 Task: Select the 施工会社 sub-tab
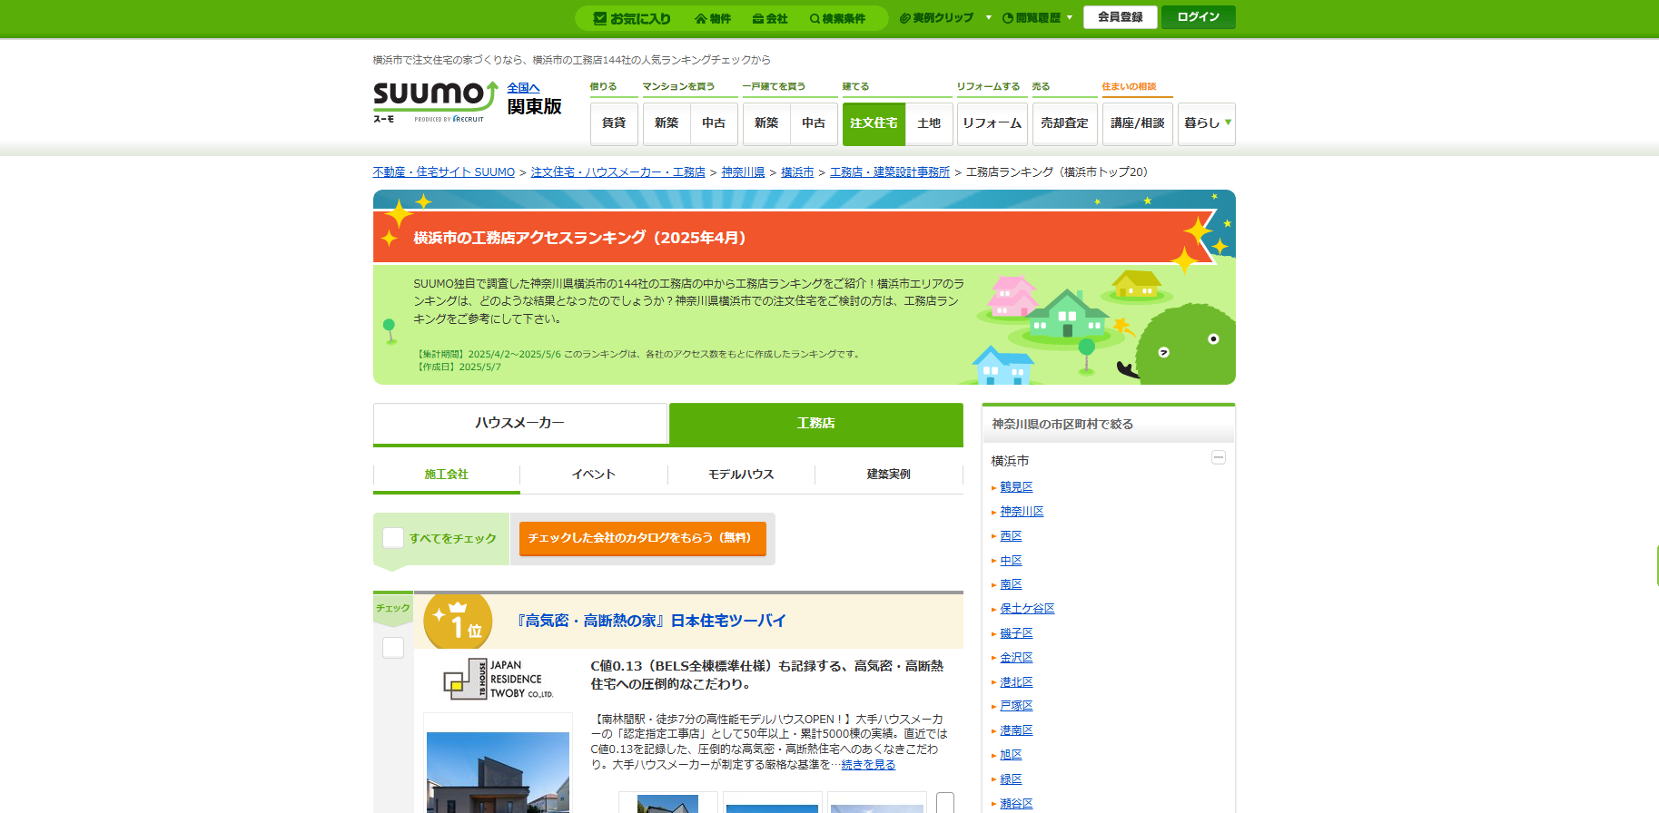tap(447, 475)
